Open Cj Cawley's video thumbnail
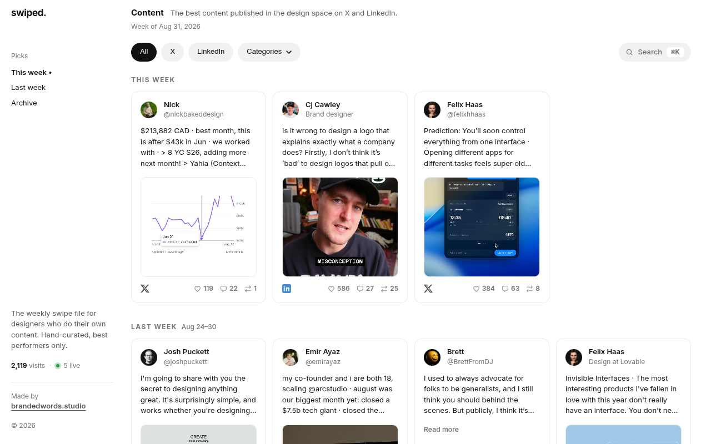Viewport: 711px width, 444px height. [340, 227]
